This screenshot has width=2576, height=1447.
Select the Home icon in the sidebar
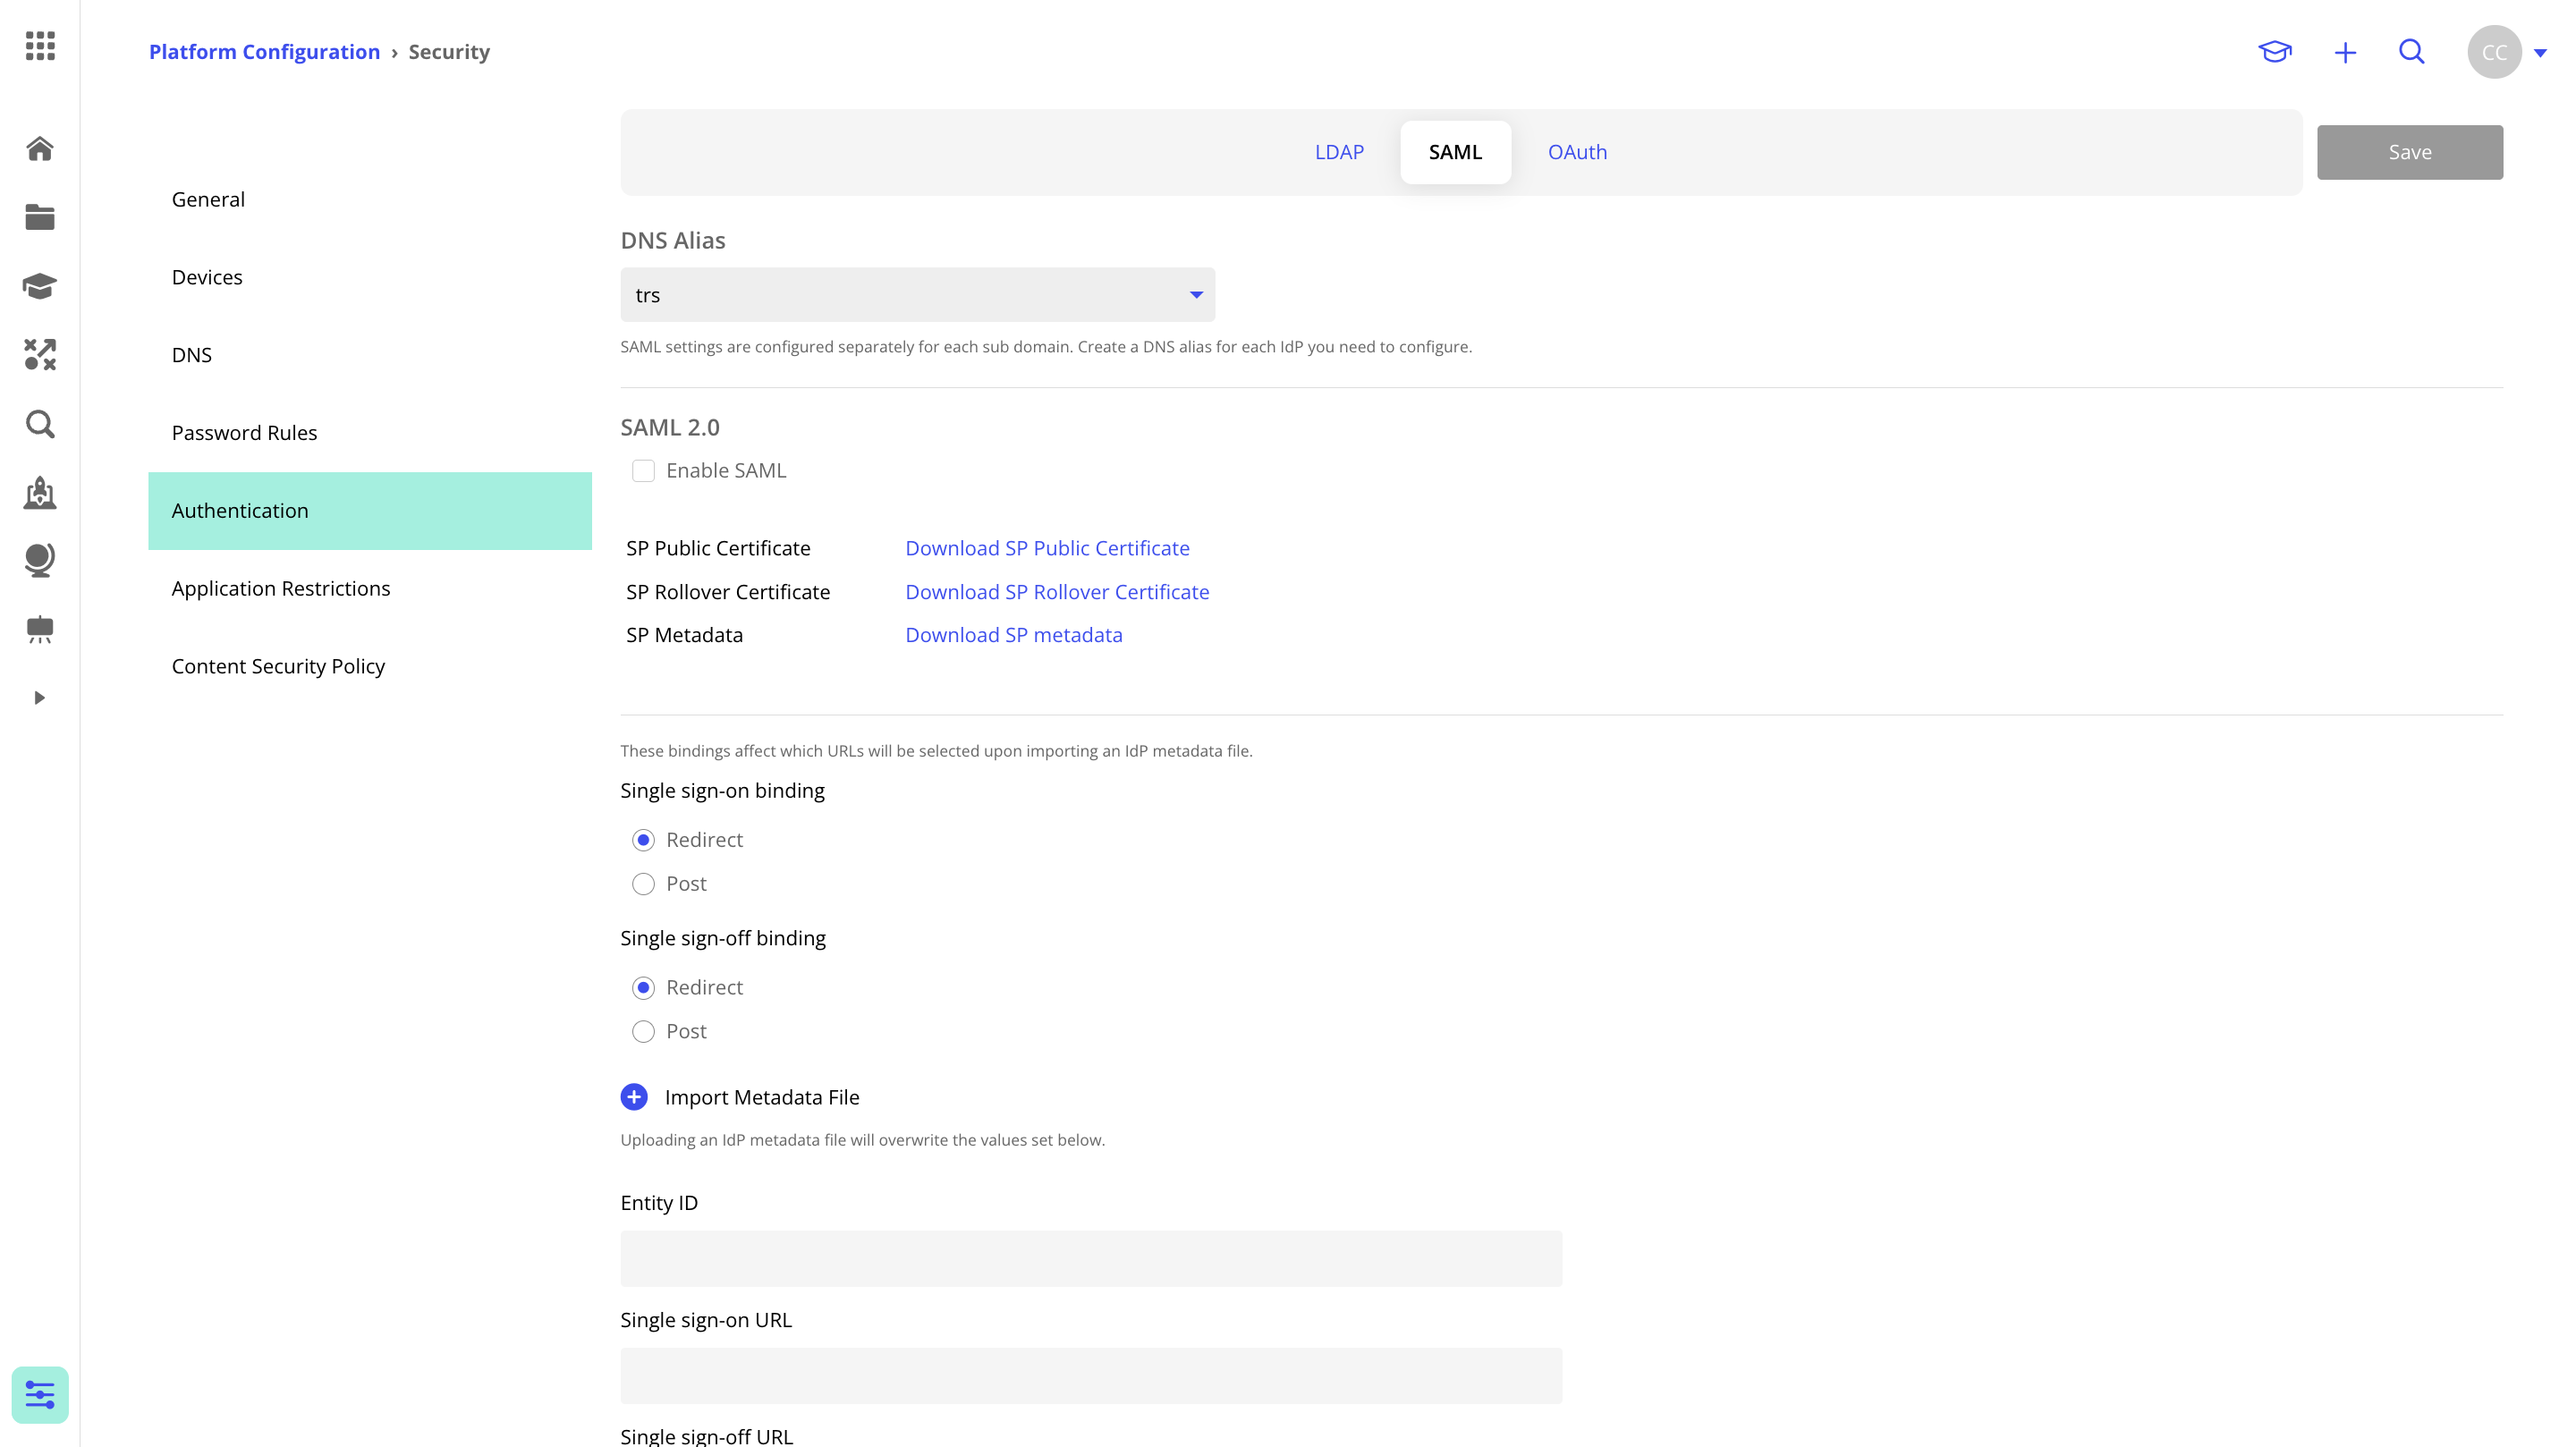coord(39,147)
